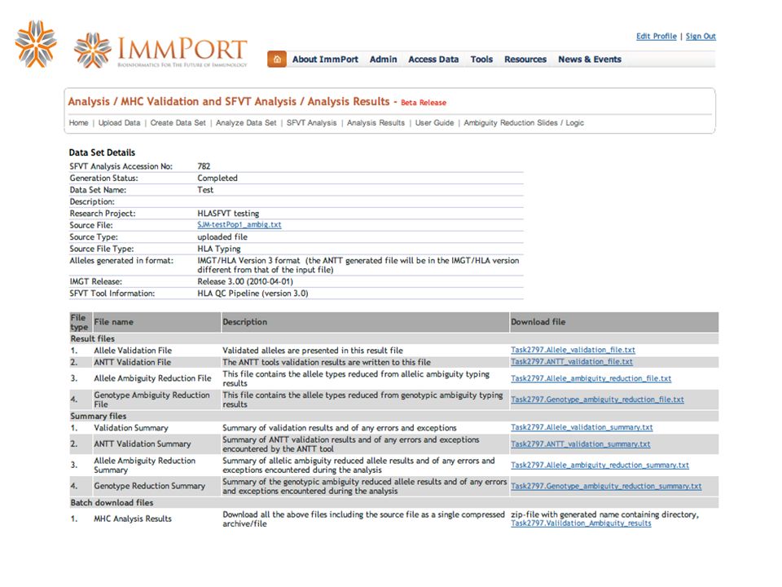Download Task2797.Validation_Ambiguity_results zip archive
This screenshot has height=587, width=782.
pyautogui.click(x=581, y=523)
